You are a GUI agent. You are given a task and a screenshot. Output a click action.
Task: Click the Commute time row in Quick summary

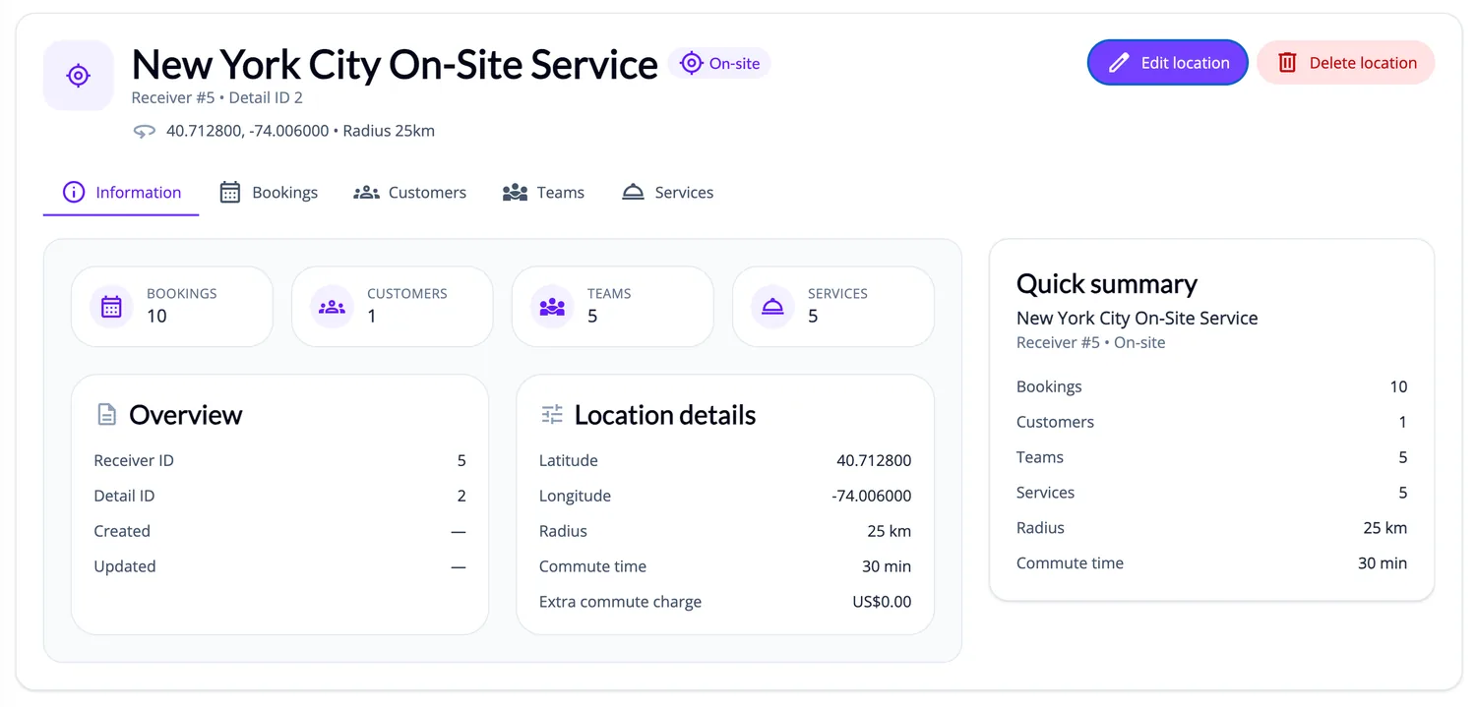point(1212,563)
